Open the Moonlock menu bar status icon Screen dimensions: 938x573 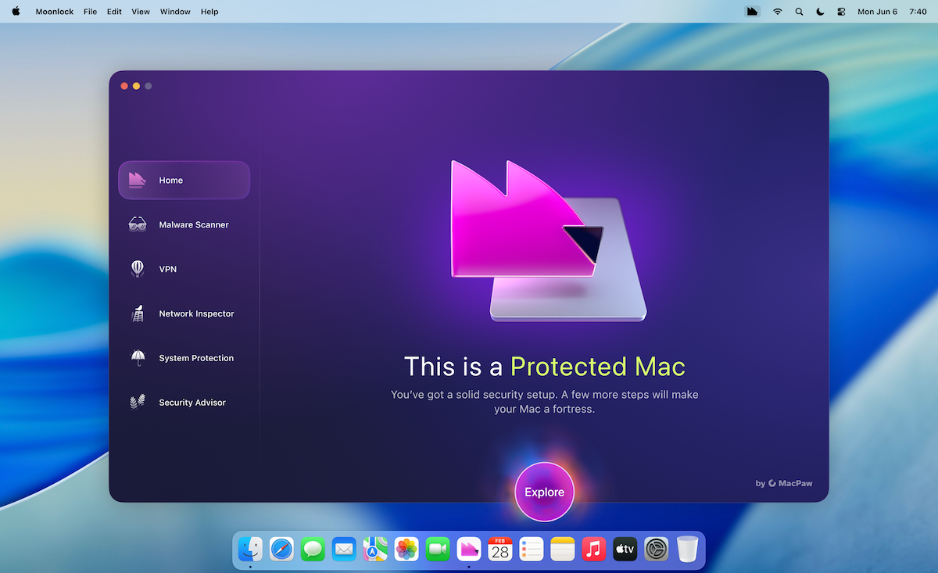click(752, 12)
